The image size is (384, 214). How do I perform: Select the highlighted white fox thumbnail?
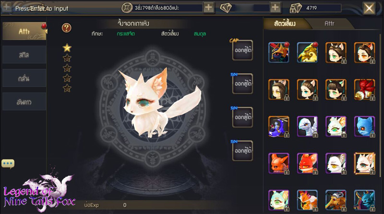point(364,163)
